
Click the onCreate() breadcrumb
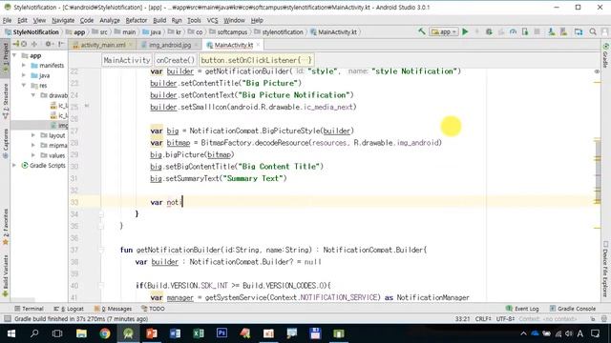[175, 60]
